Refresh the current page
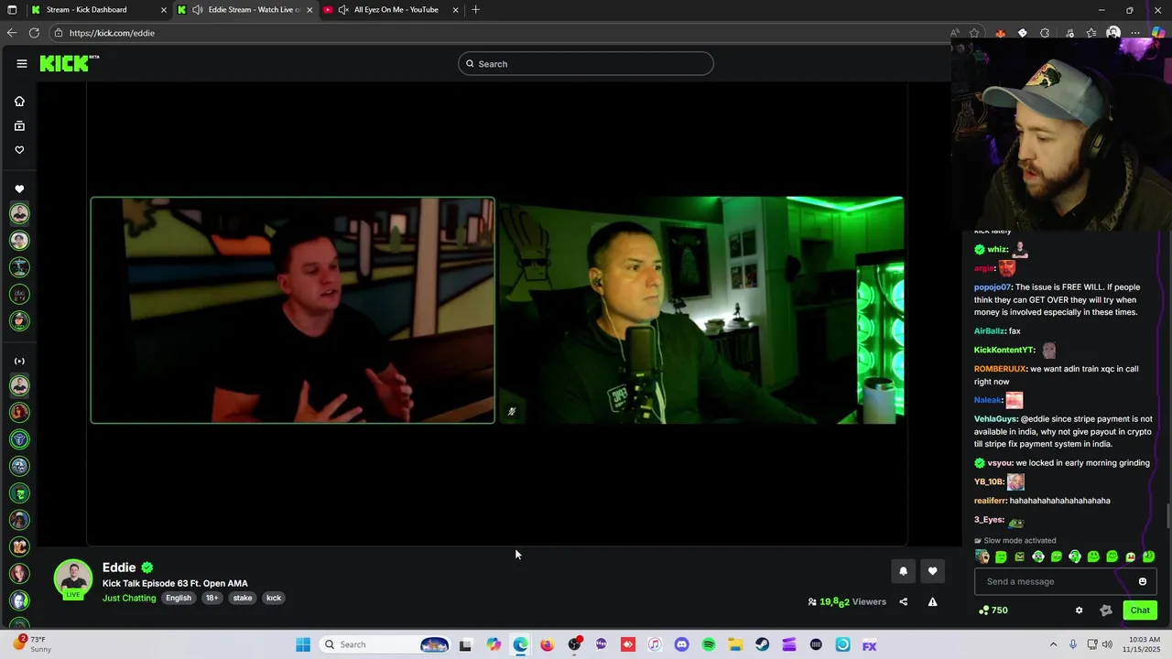 (34, 33)
